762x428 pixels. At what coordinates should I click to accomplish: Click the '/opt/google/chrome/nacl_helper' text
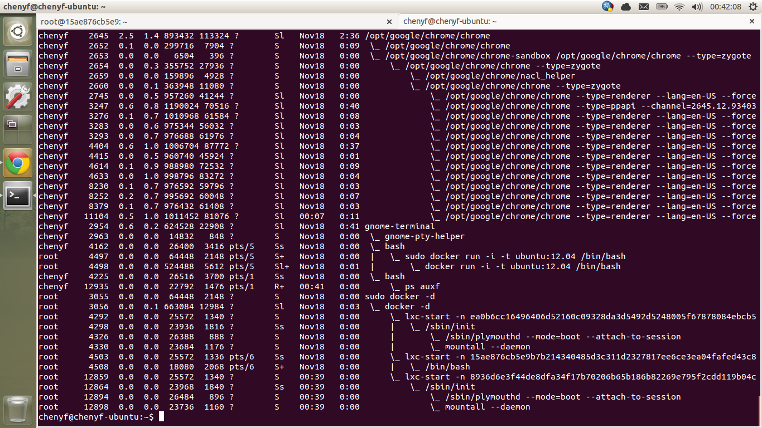(500, 76)
